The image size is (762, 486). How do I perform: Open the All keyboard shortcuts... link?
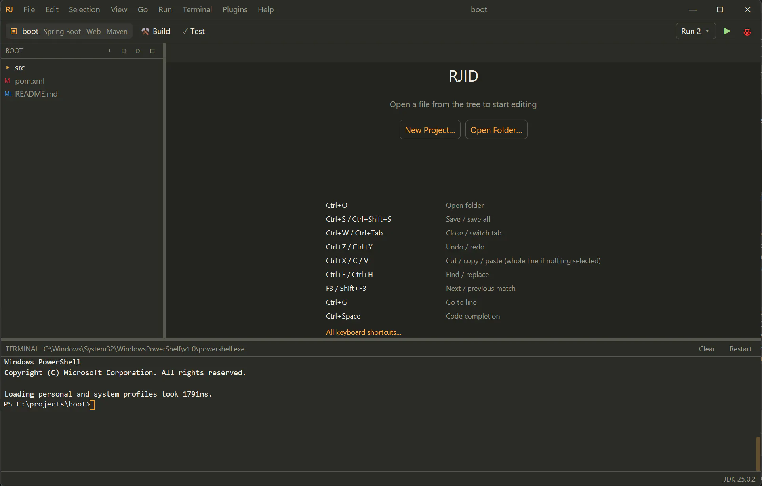click(364, 332)
